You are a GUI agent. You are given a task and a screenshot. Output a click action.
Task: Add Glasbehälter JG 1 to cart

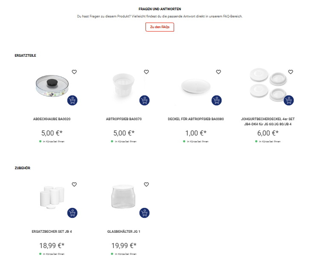pyautogui.click(x=144, y=213)
